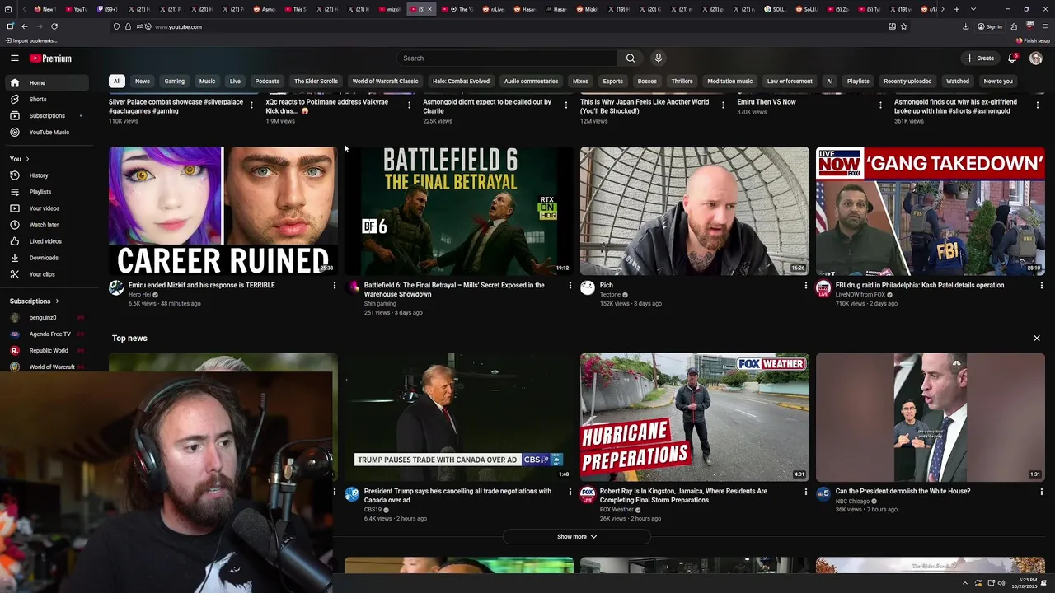Start voice search with microphone icon
Image resolution: width=1055 pixels, height=593 pixels.
coord(658,58)
